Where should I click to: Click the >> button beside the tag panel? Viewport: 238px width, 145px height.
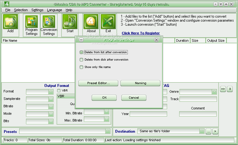pos(223,89)
